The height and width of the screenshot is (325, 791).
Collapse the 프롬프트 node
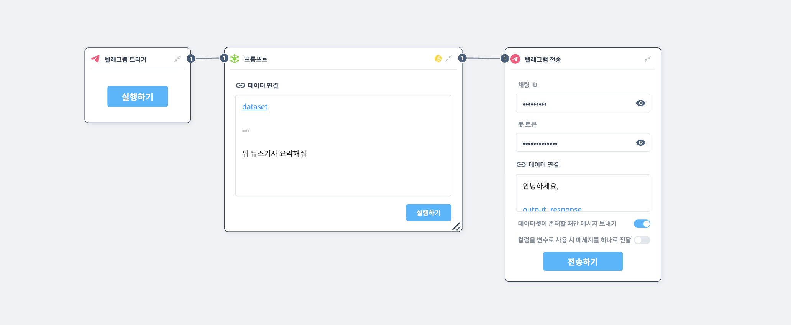tap(448, 59)
